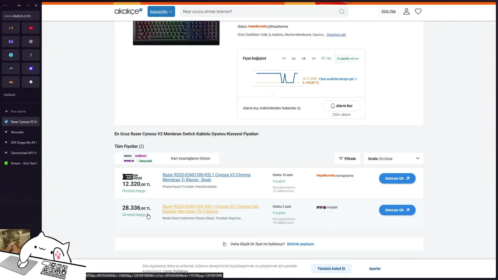Expand product features via Devamını gör
The image size is (498, 280).
pos(336,35)
